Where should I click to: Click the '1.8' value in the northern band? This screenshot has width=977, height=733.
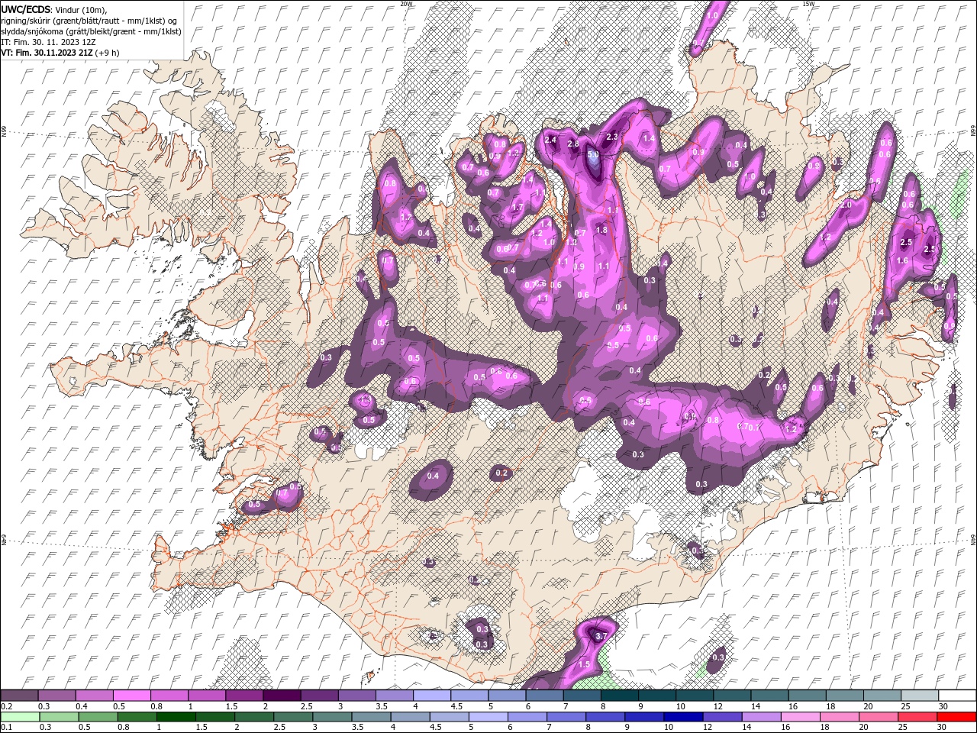[x=601, y=230]
